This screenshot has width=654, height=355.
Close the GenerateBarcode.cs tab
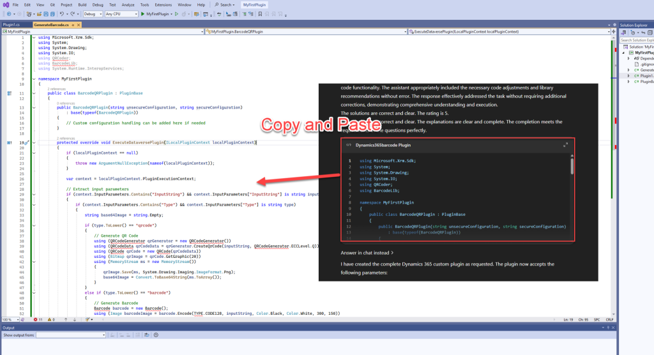click(79, 25)
